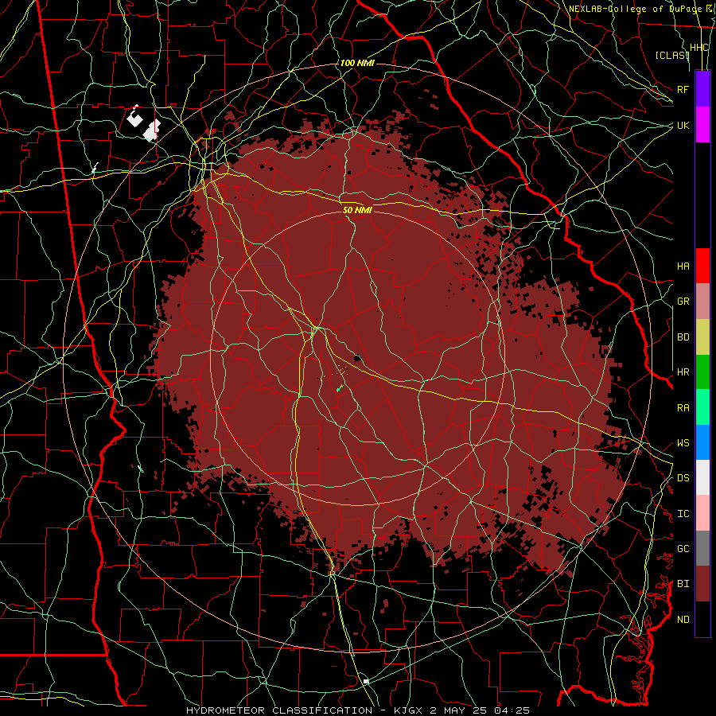Click the [CLAS] units label
The width and height of the screenshot is (716, 716).
tap(671, 56)
